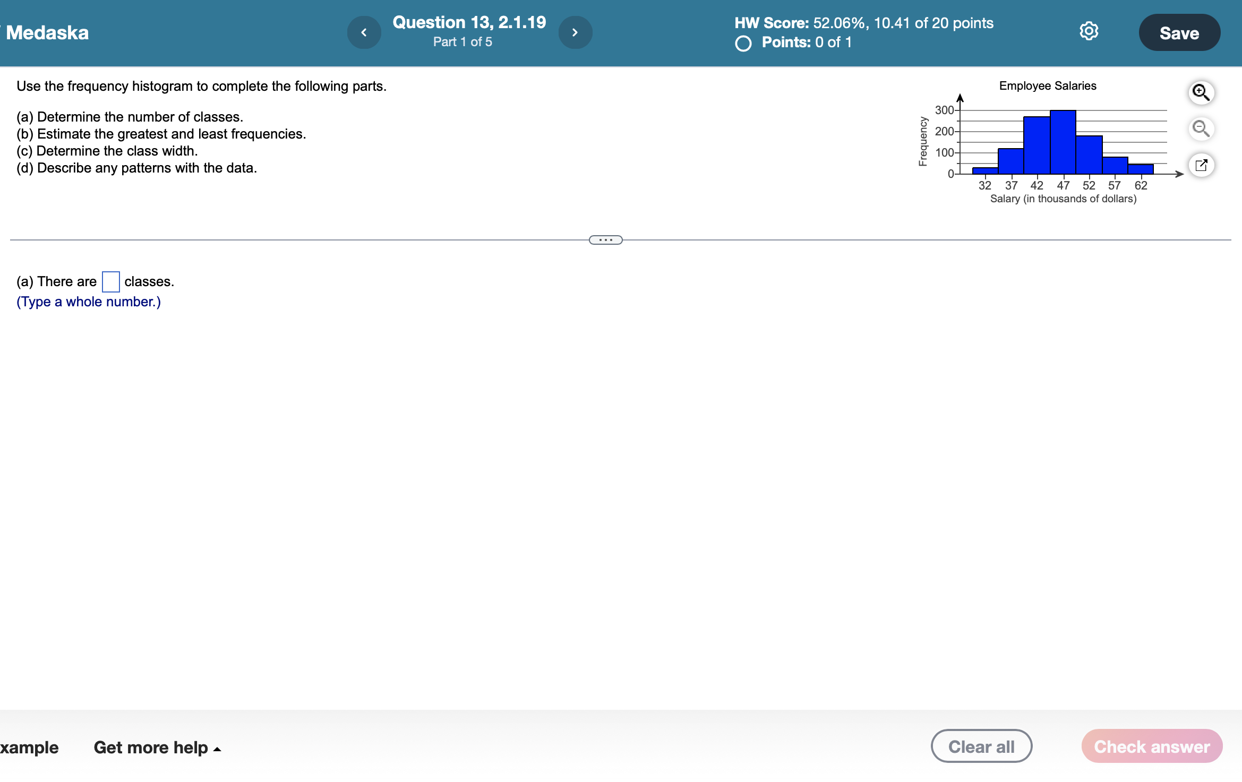Screen dimensions: 1242x782
Task: Open histogram in pop-out window icon
Action: (1201, 165)
